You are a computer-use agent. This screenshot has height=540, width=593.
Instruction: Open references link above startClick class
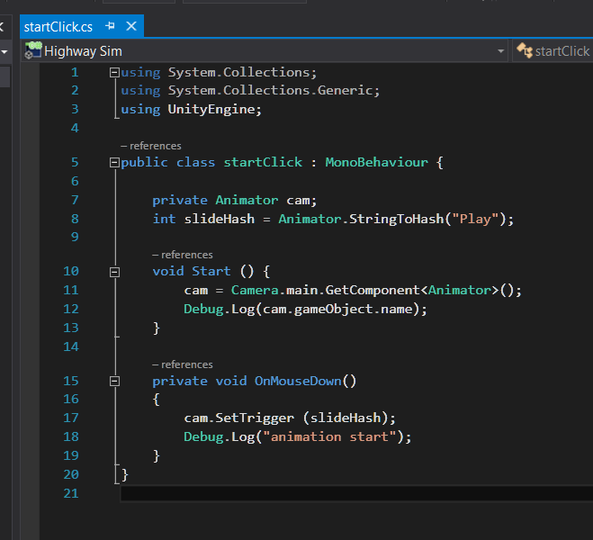151,146
